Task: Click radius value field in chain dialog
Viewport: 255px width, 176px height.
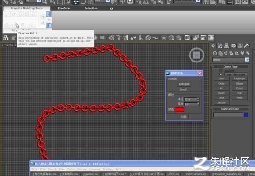Action: (191, 99)
